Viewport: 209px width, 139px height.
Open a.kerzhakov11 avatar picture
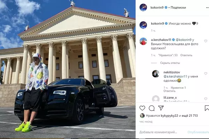click(x=143, y=41)
